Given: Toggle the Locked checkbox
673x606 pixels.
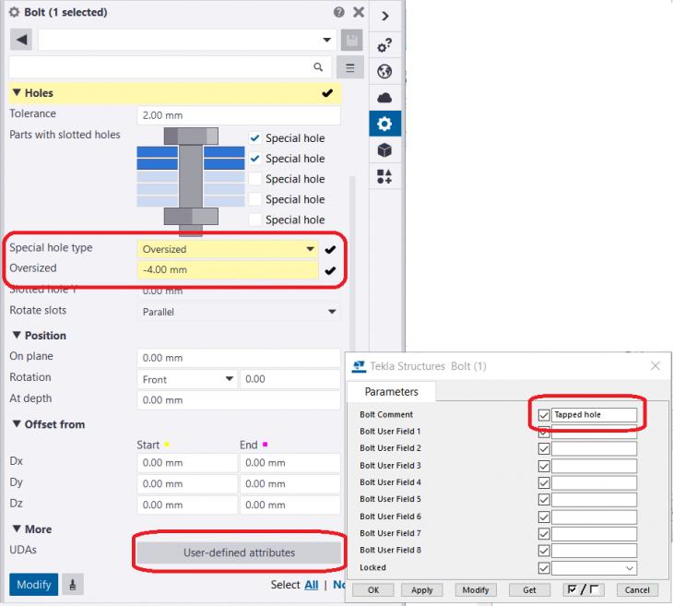Looking at the screenshot, I should (544, 568).
